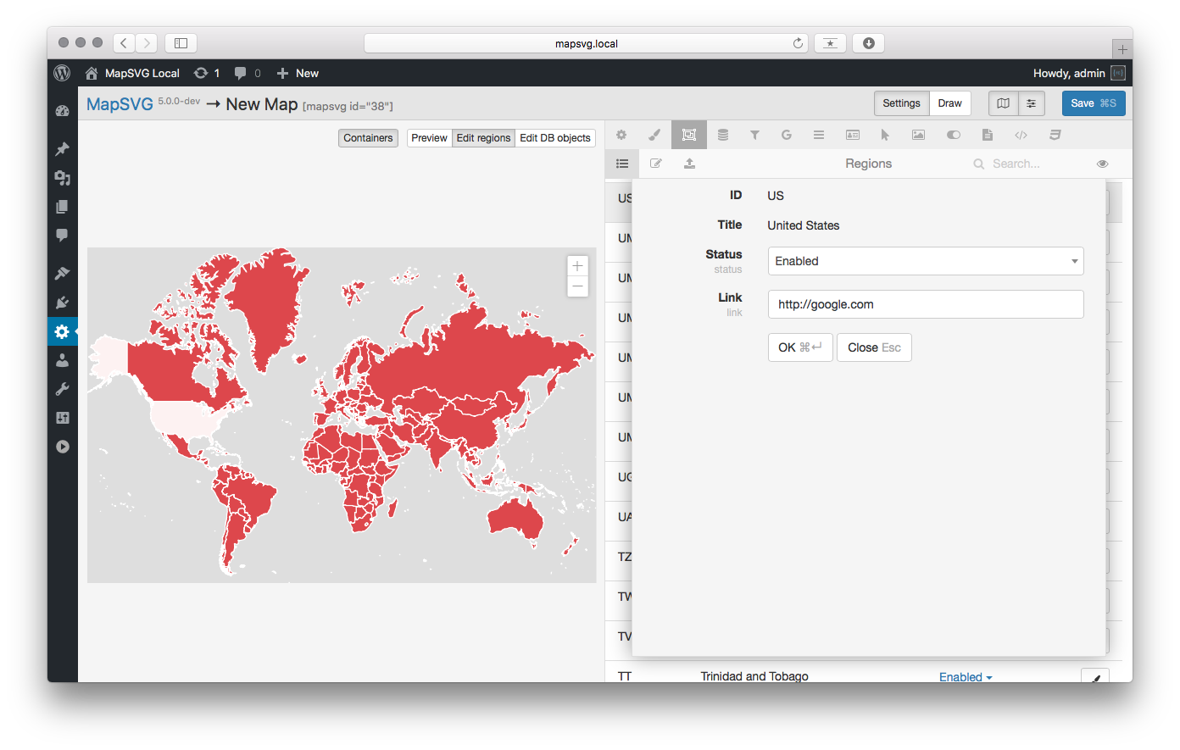Click the Trinidad and Tobago row edit pencil
The image size is (1180, 750).
1095,677
